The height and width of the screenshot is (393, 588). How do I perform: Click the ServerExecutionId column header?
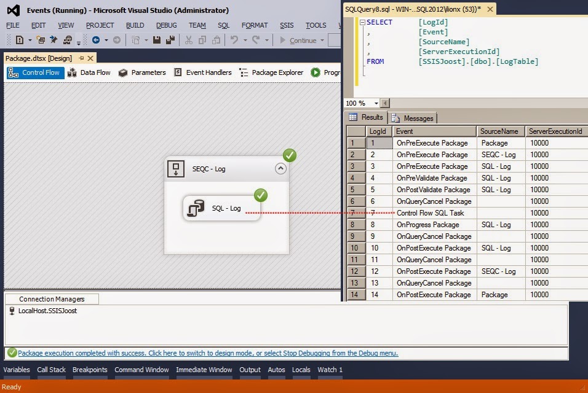point(557,131)
